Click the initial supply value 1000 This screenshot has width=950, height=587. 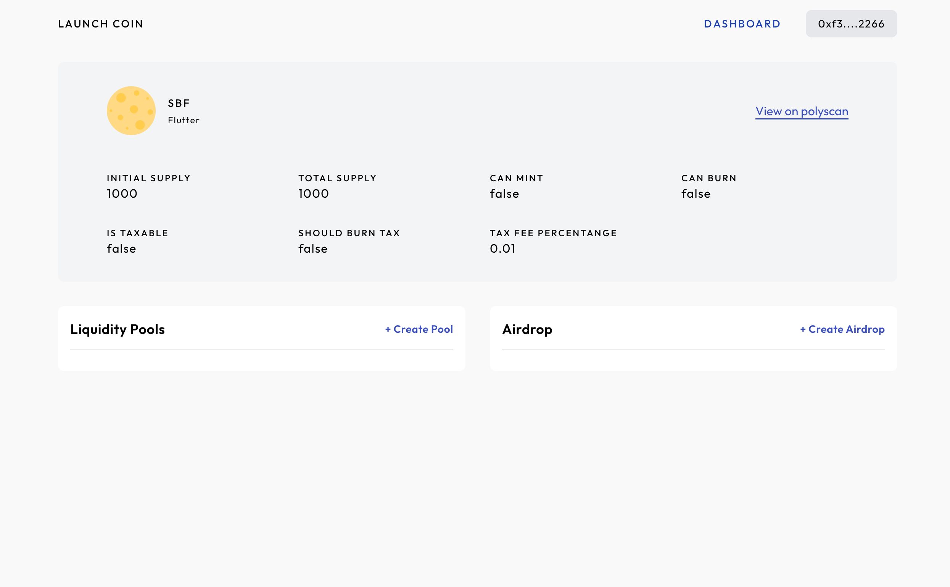[122, 194]
